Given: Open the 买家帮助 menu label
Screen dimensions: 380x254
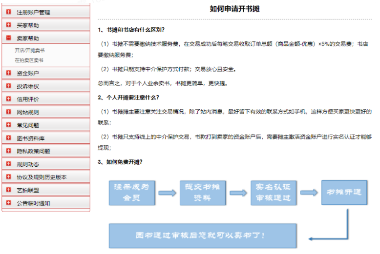Looking at the screenshot, I should [x=28, y=25].
